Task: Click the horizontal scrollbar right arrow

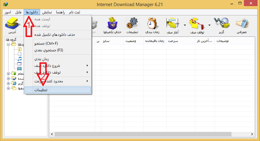Action: 252,134
